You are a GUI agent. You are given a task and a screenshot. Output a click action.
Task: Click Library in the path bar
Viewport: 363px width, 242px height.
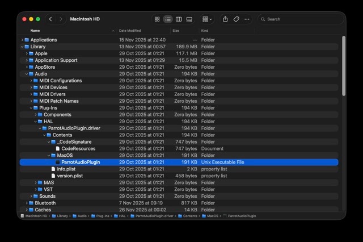pyautogui.click(x=62, y=216)
